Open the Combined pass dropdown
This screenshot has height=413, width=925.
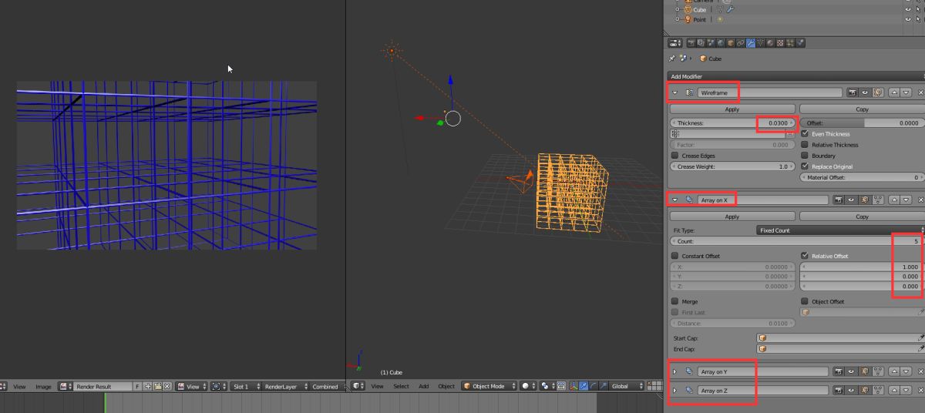pyautogui.click(x=328, y=386)
